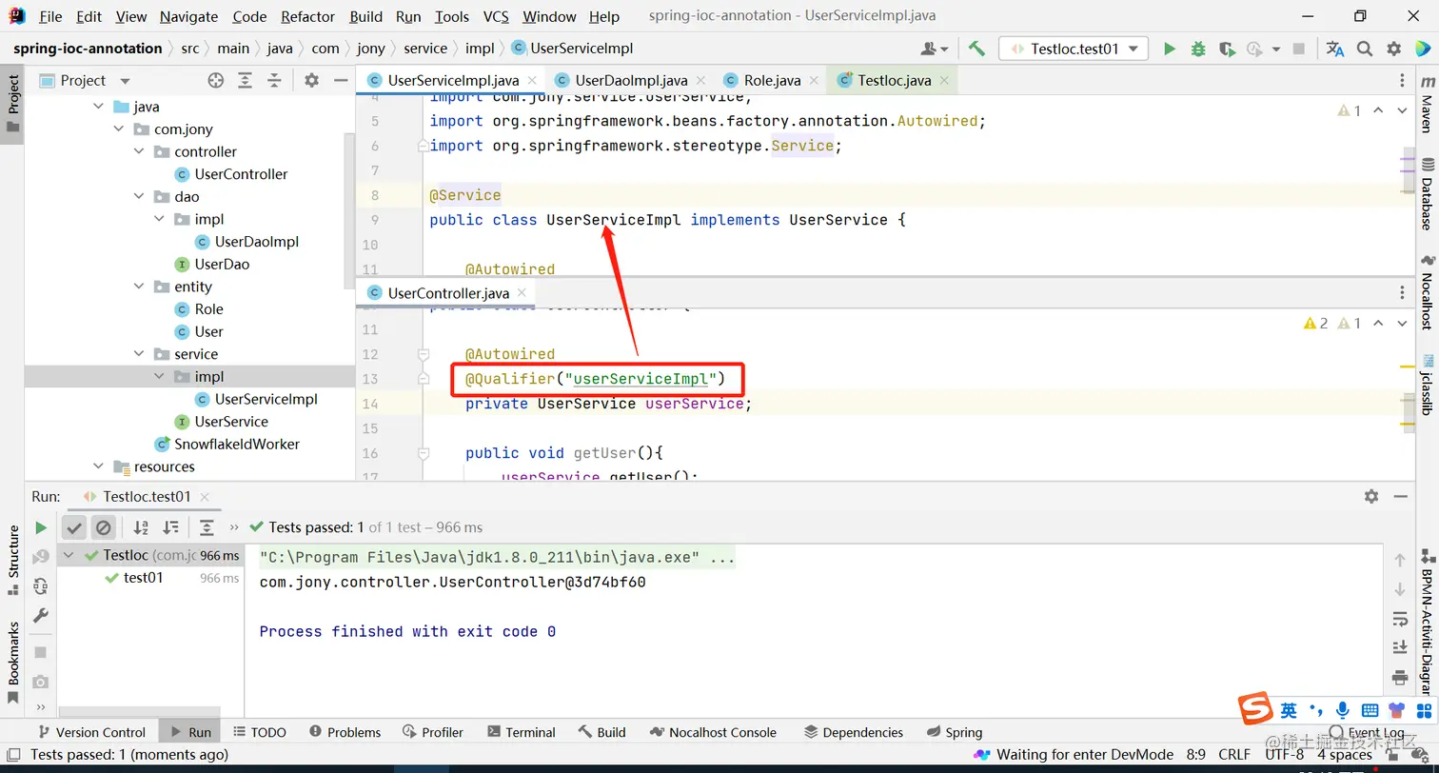The height and width of the screenshot is (773, 1439).
Task: Open the Terminal tool window
Action: pos(521,732)
